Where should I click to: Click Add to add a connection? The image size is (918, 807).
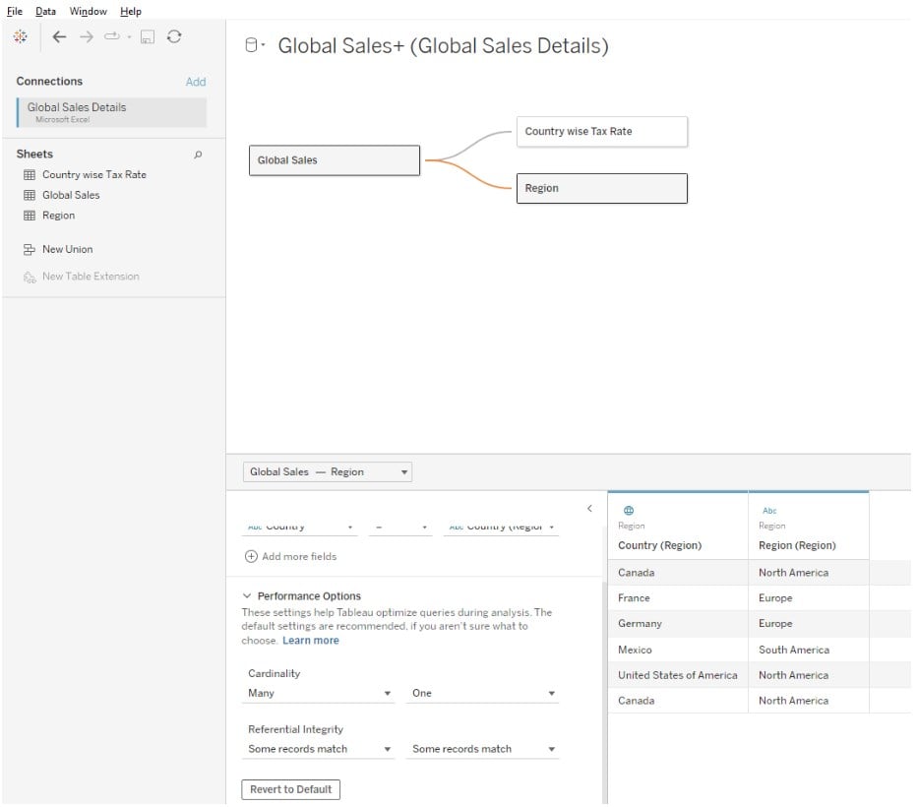[196, 82]
